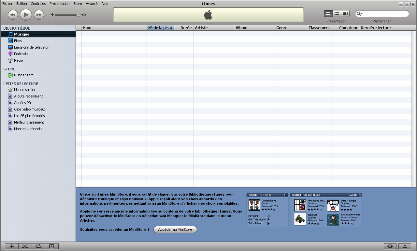Select the Mix de soirée playlist icon

tap(10, 90)
